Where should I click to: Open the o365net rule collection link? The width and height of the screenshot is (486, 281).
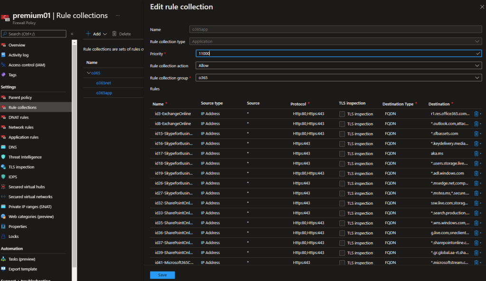point(103,83)
